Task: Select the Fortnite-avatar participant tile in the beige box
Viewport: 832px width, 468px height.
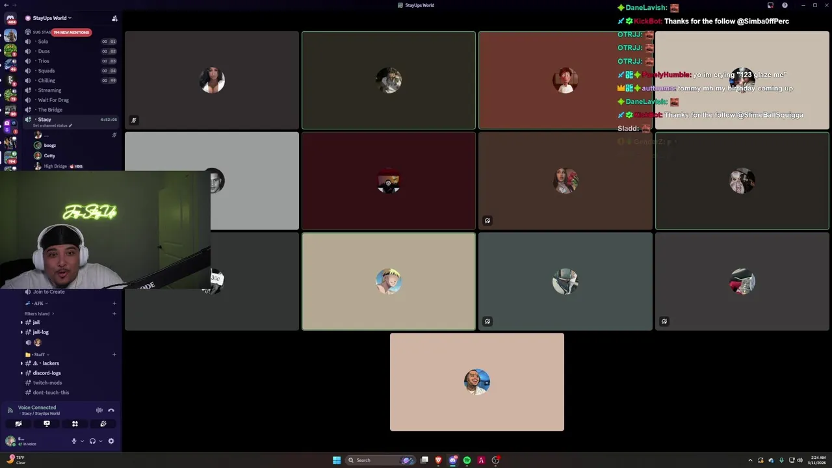Action: pyautogui.click(x=389, y=281)
